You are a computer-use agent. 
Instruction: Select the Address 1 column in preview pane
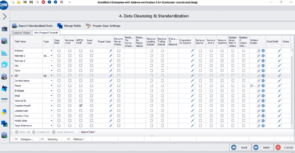tap(79, 139)
